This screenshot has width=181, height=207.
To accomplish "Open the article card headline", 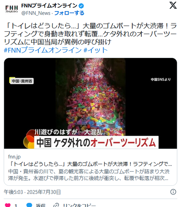I will coord(90,164).
